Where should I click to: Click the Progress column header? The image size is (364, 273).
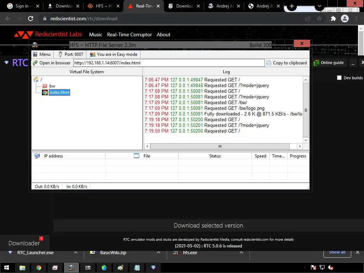[x=298, y=156]
